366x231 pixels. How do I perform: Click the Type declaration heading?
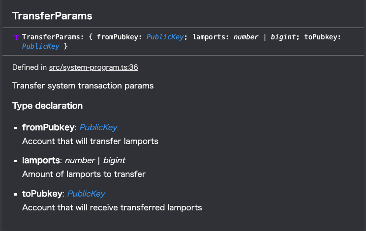pyautogui.click(x=47, y=106)
